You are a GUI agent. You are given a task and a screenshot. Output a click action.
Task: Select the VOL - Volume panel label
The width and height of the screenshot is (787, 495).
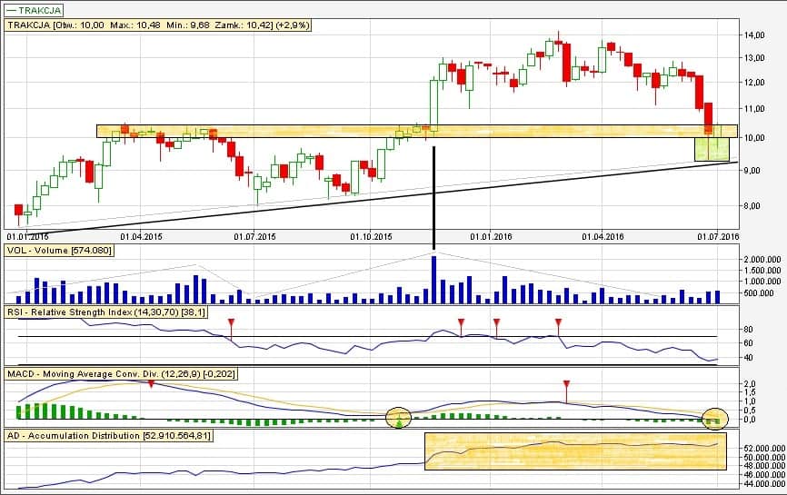click(x=60, y=251)
